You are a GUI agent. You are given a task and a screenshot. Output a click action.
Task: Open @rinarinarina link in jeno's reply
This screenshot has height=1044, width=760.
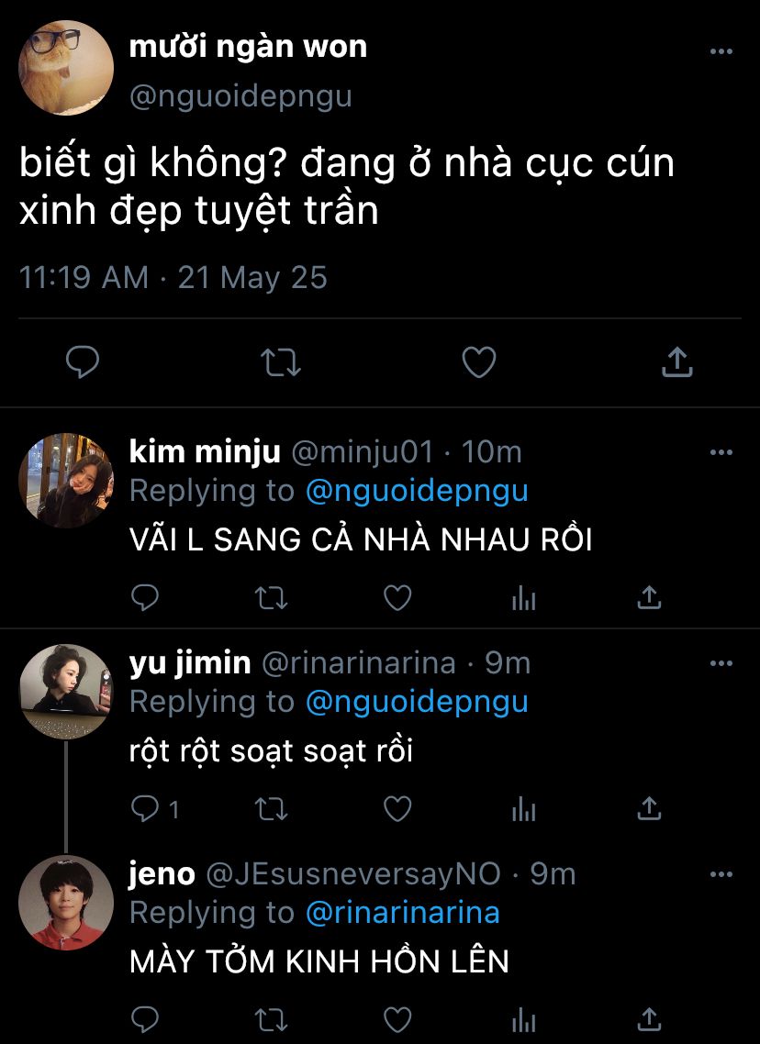tap(402, 913)
